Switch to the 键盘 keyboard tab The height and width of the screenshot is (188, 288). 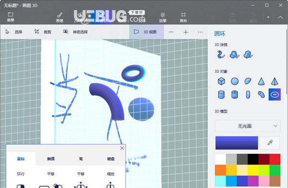[111, 159]
